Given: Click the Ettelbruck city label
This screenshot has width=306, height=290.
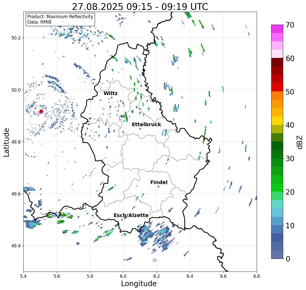Looking at the screenshot, I should pos(146,125).
